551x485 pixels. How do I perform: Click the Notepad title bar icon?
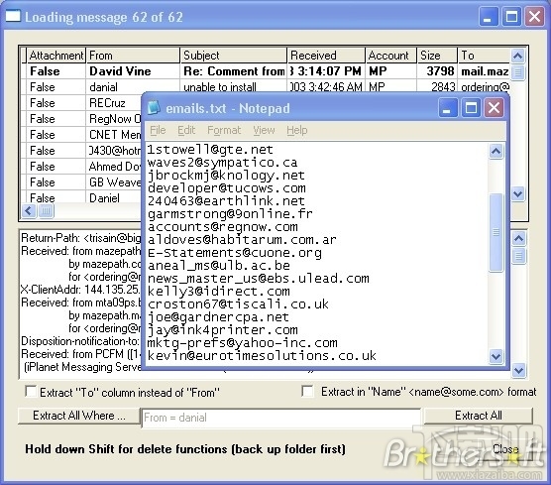(154, 108)
